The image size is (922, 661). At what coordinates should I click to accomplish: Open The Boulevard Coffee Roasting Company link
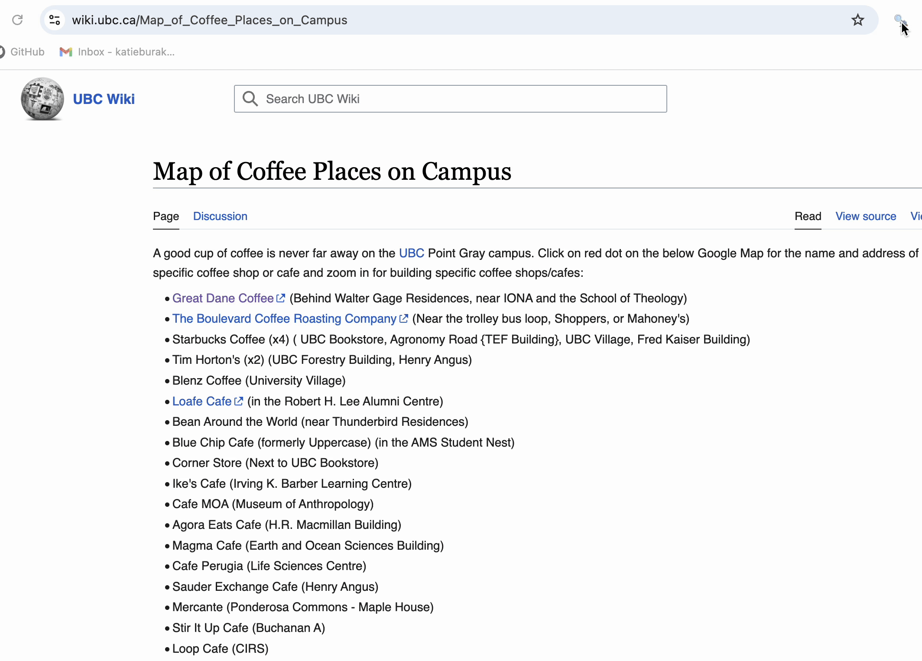tap(284, 318)
